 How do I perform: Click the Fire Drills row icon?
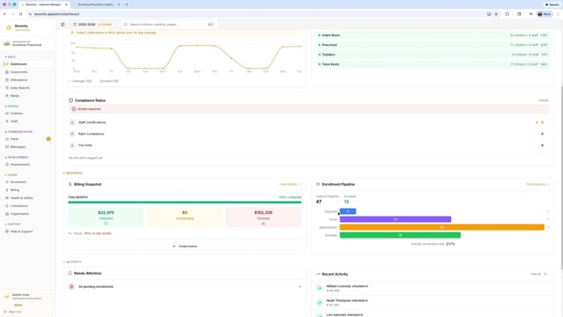tap(72, 145)
